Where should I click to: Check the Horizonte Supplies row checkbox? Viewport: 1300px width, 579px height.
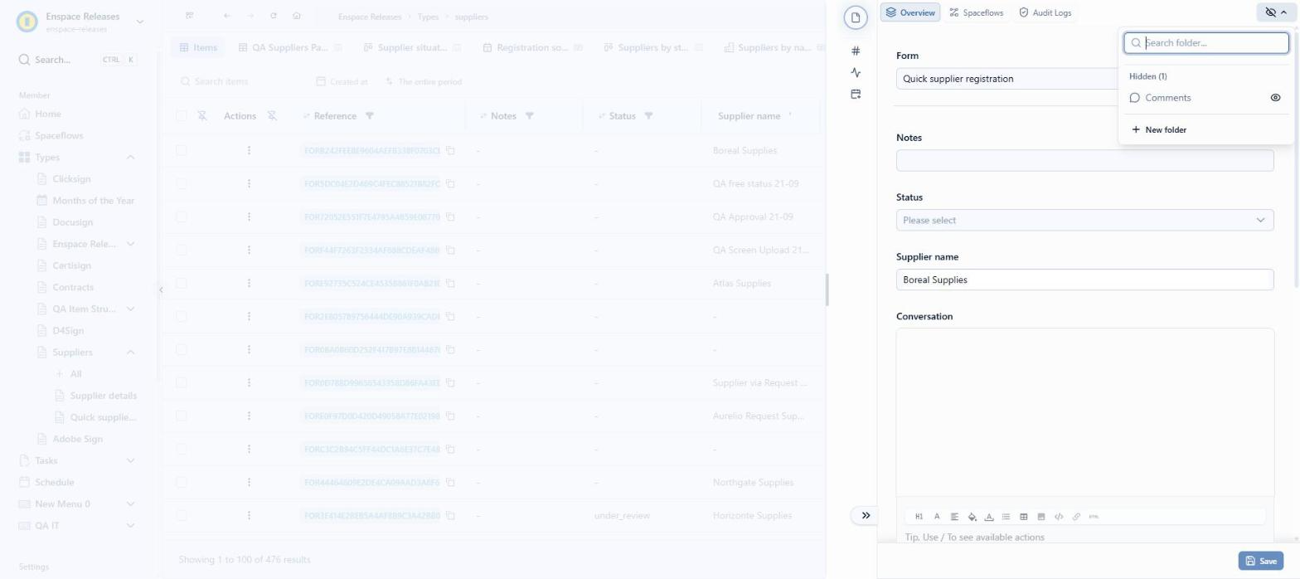point(182,515)
